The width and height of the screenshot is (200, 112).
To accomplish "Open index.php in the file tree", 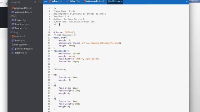I will pyautogui.click(x=18, y=40).
